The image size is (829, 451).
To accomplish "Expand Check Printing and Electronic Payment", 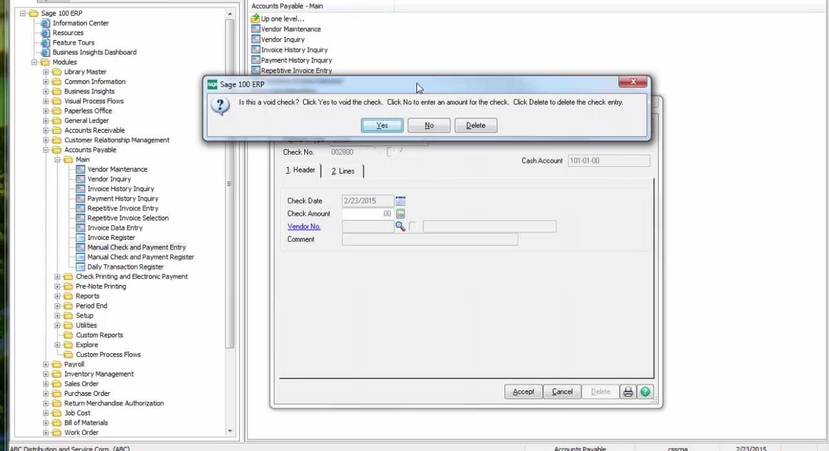I will tap(58, 277).
